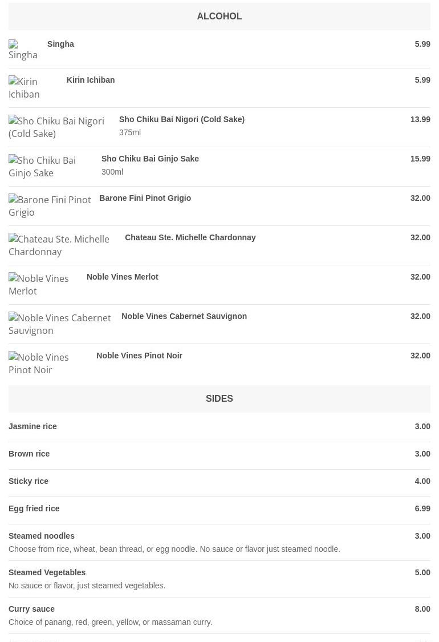The width and height of the screenshot is (439, 642).
Task: Click the Singha broken image thumbnail
Action: (x=23, y=50)
